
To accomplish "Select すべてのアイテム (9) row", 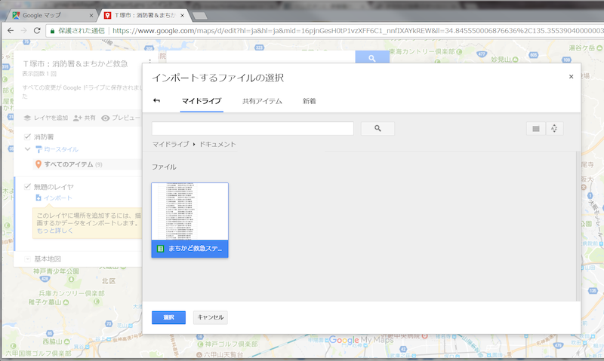I will (87, 164).
